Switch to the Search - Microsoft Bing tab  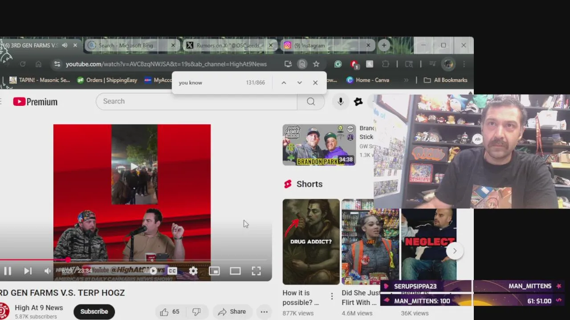[131, 45]
